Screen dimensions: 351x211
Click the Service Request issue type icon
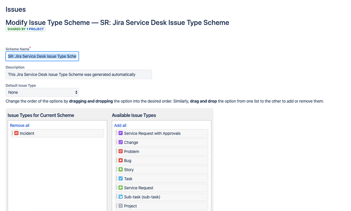click(x=120, y=187)
